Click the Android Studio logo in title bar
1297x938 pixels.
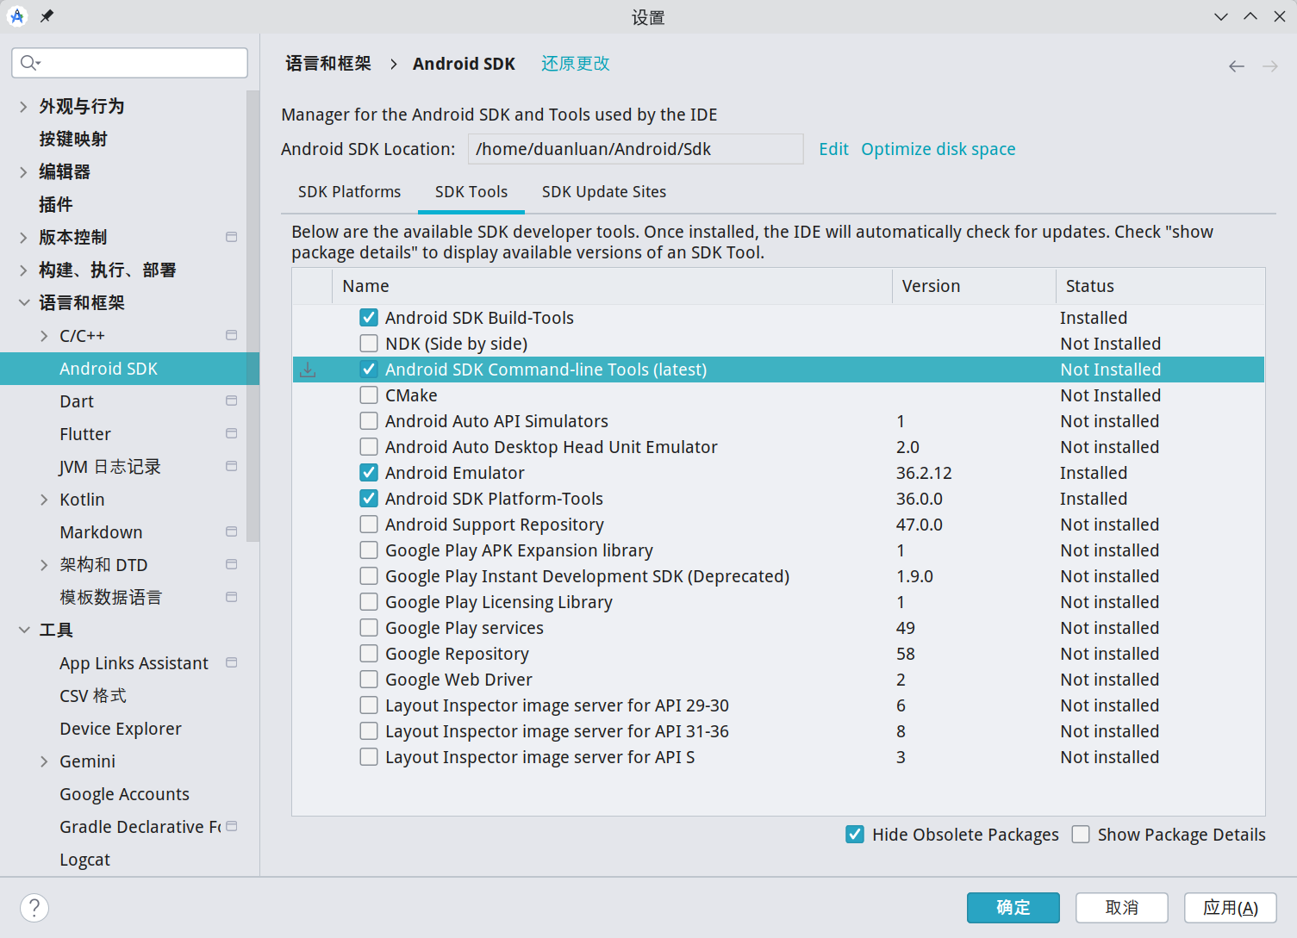coord(17,16)
